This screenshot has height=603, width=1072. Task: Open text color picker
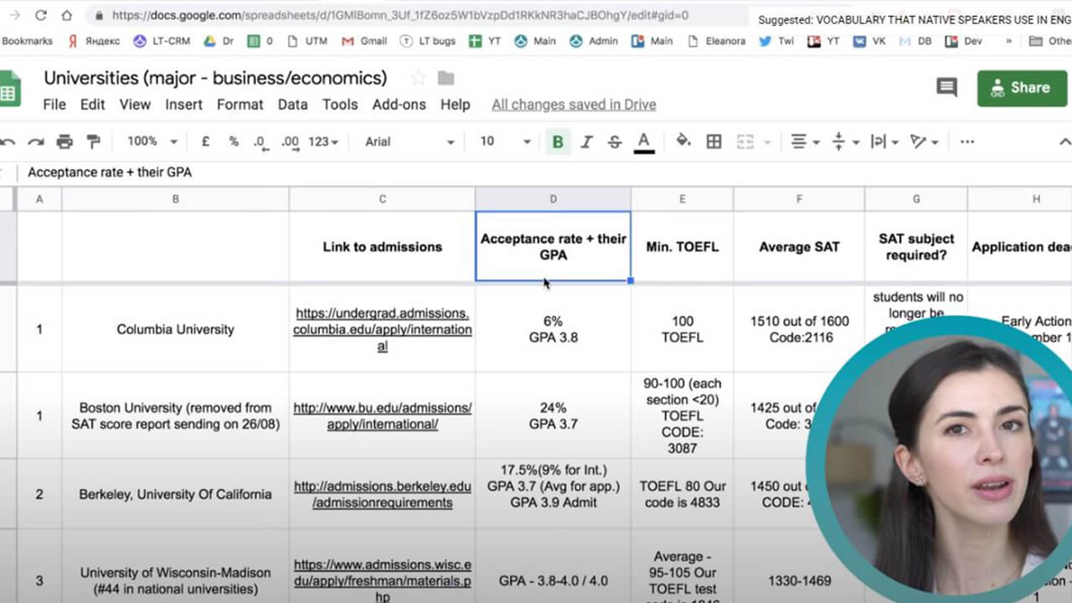pyautogui.click(x=643, y=142)
